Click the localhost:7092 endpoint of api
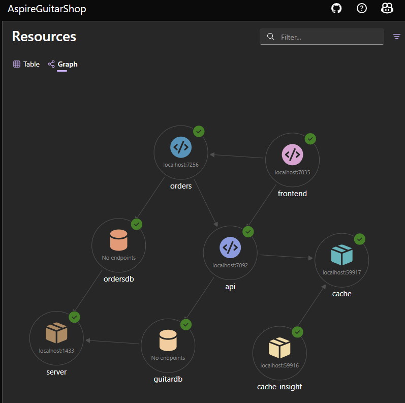The image size is (405, 403). click(230, 265)
